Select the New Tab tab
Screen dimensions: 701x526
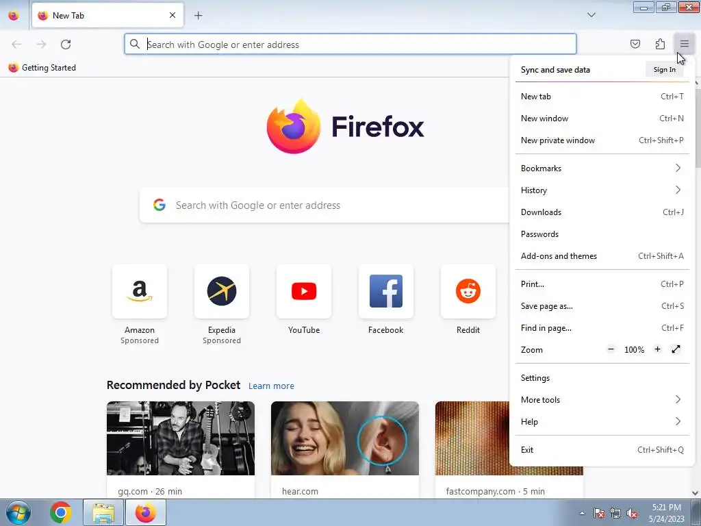pyautogui.click(x=107, y=16)
